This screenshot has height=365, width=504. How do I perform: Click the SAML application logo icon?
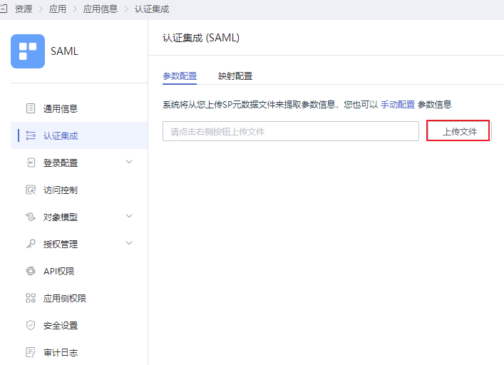pyautogui.click(x=28, y=51)
